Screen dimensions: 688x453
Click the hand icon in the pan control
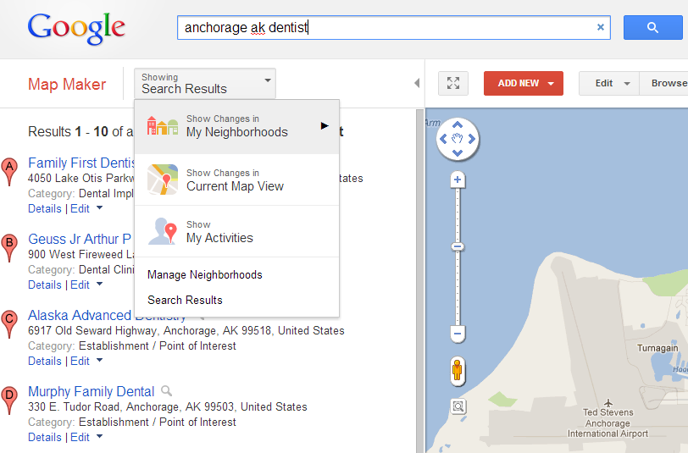[458, 139]
